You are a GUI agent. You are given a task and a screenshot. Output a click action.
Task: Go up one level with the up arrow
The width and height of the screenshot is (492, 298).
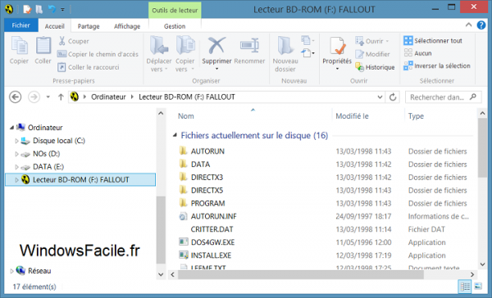[x=61, y=97]
